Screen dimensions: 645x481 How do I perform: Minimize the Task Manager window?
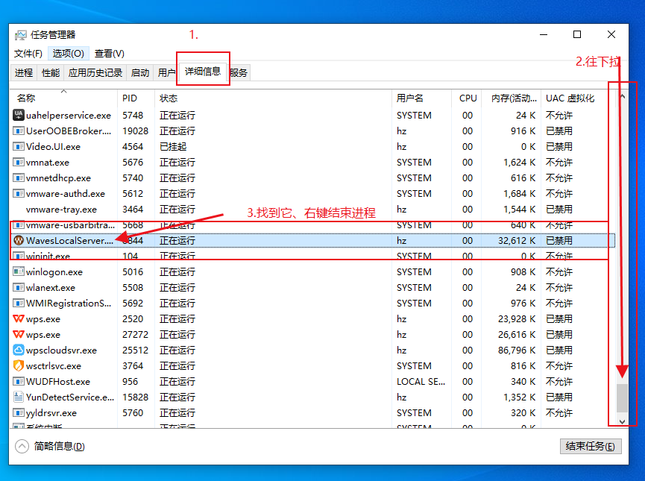click(x=544, y=34)
